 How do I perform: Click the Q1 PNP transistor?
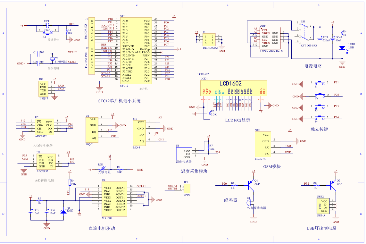tap(251, 185)
